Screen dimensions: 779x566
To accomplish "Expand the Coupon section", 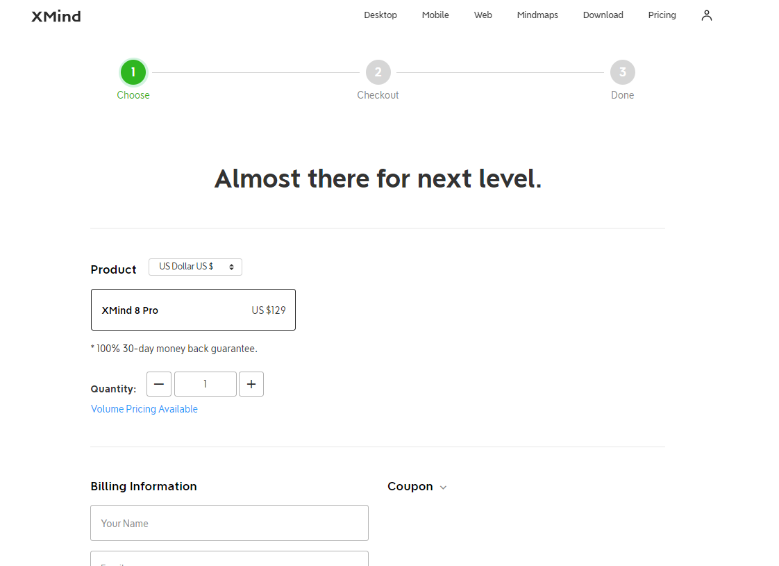I will click(x=417, y=487).
